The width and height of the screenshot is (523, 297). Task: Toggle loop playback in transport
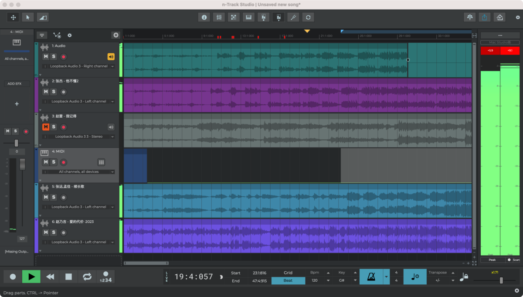coord(87,277)
